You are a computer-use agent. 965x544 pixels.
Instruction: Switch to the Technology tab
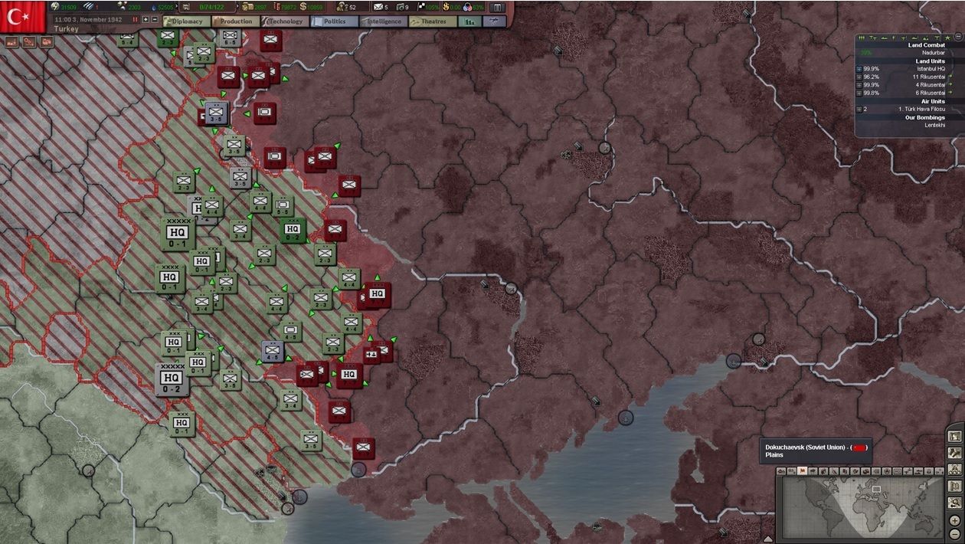pyautogui.click(x=284, y=21)
